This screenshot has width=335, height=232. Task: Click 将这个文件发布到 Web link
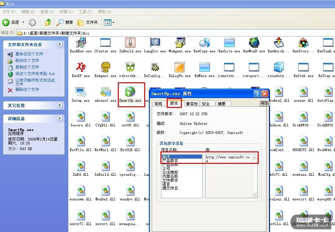[35, 74]
